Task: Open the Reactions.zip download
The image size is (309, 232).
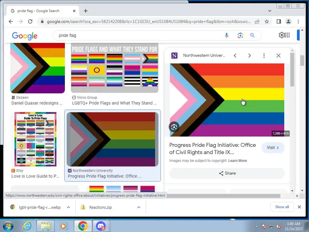Action: pyautogui.click(x=97, y=207)
